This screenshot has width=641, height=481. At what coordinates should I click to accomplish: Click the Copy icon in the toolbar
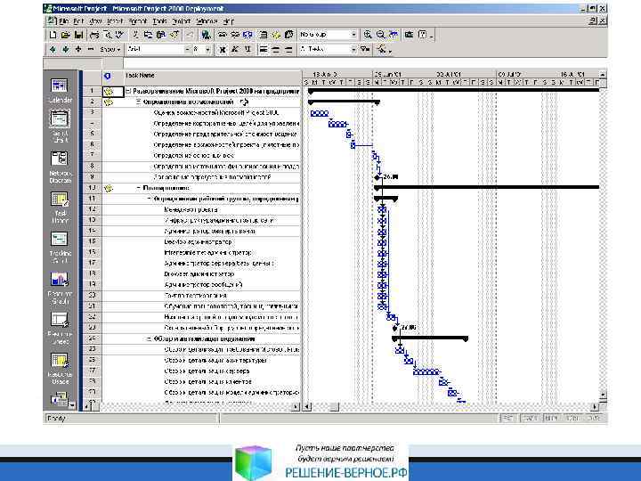tap(149, 35)
